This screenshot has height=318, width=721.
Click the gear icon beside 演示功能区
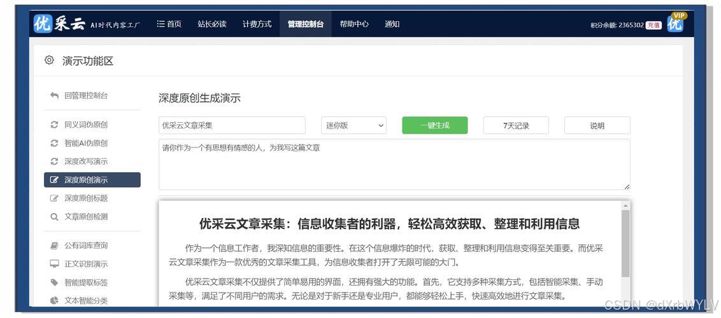pos(49,60)
